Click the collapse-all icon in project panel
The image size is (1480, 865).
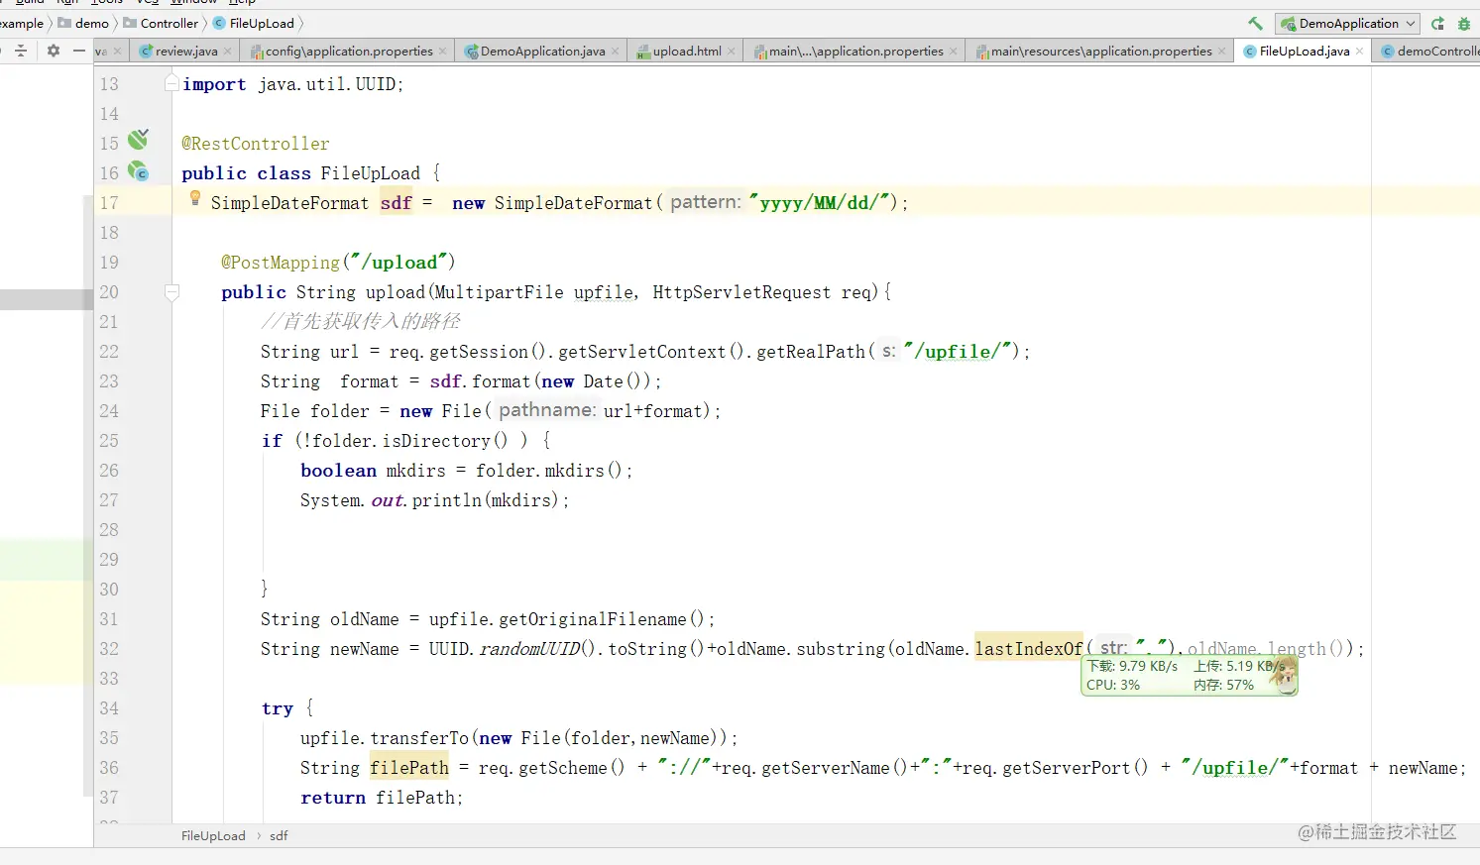click(21, 51)
